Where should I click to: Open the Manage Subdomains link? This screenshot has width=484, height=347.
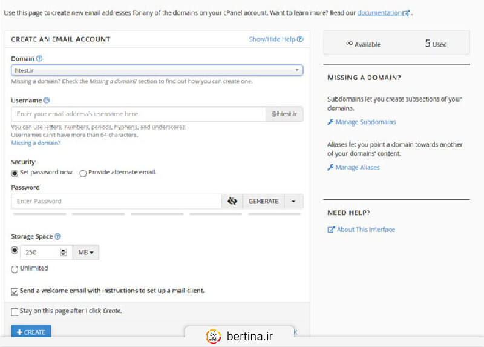[365, 122]
